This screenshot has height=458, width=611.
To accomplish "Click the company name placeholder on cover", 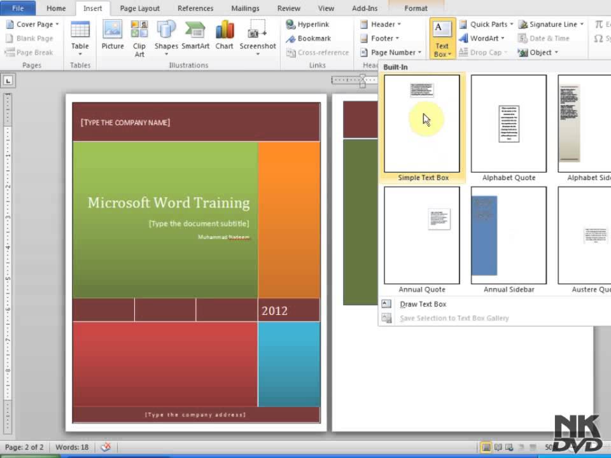I will click(125, 123).
